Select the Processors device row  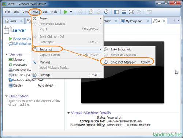18,65
